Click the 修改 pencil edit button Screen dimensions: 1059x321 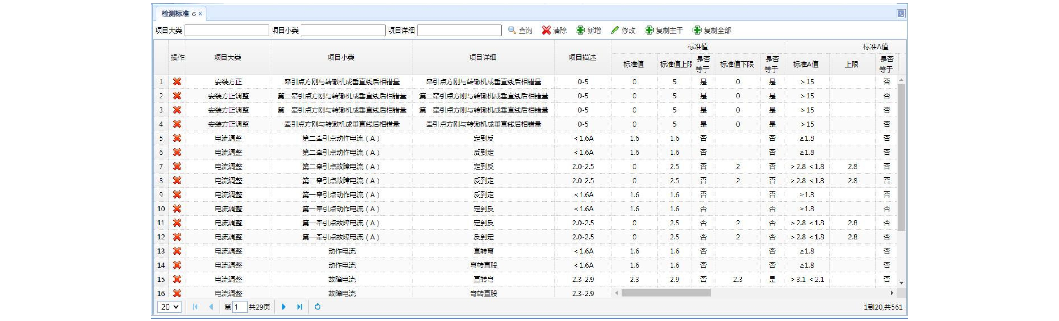click(x=623, y=30)
